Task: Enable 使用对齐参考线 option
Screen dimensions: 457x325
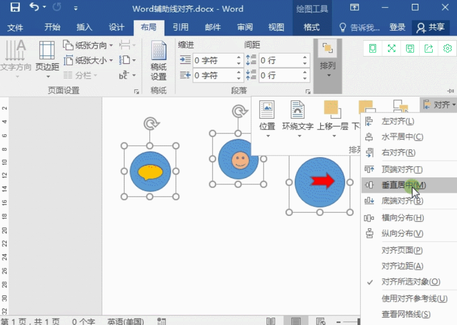Action: click(414, 298)
